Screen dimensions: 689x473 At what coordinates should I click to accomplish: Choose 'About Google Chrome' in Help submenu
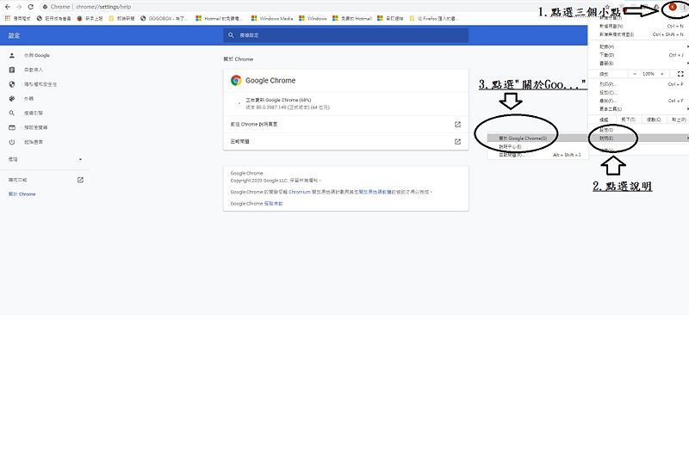coord(537,138)
